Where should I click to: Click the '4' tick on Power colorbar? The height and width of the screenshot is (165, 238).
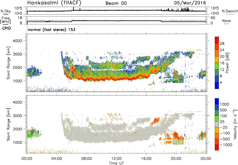click(x=221, y=82)
